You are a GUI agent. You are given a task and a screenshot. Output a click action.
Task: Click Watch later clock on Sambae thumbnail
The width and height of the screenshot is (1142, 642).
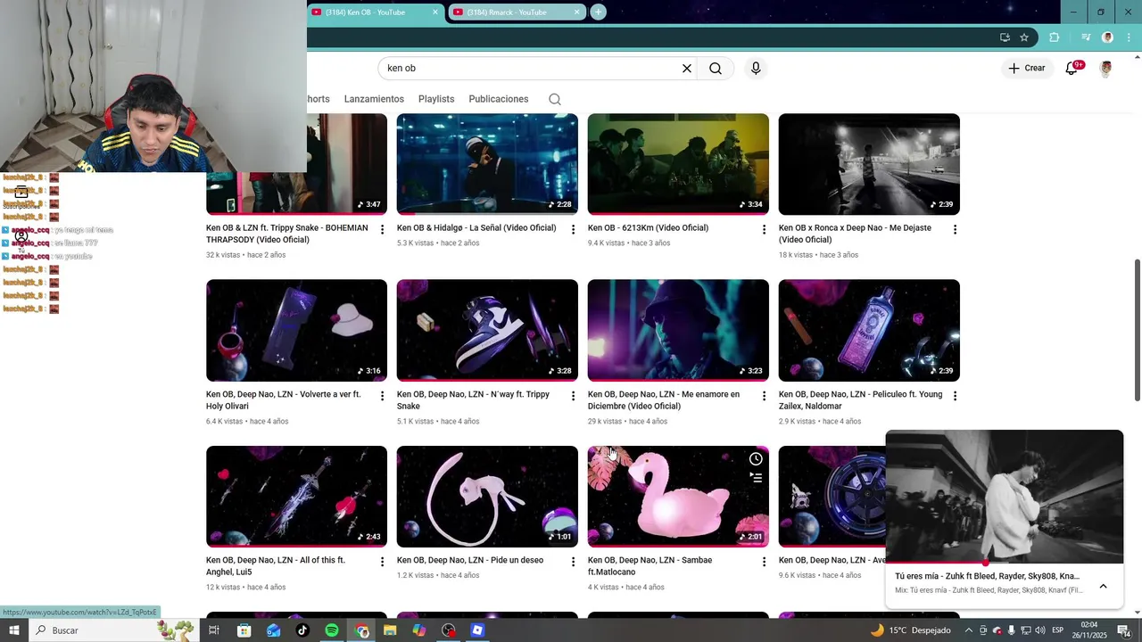tap(756, 459)
